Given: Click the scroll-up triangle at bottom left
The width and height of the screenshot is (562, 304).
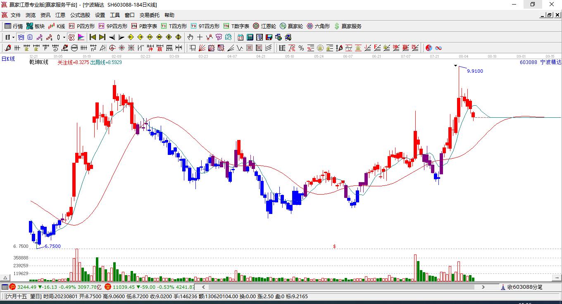Looking at the screenshot, I should pos(5,278).
